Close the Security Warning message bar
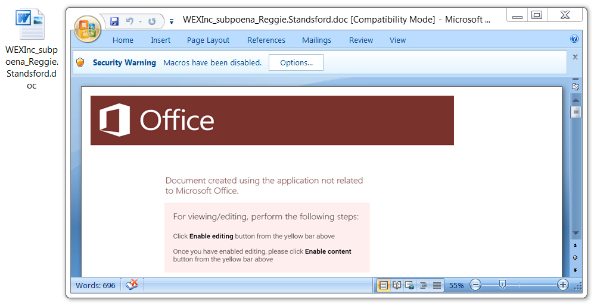Viewport: 594px width, 306px height. 575,57
